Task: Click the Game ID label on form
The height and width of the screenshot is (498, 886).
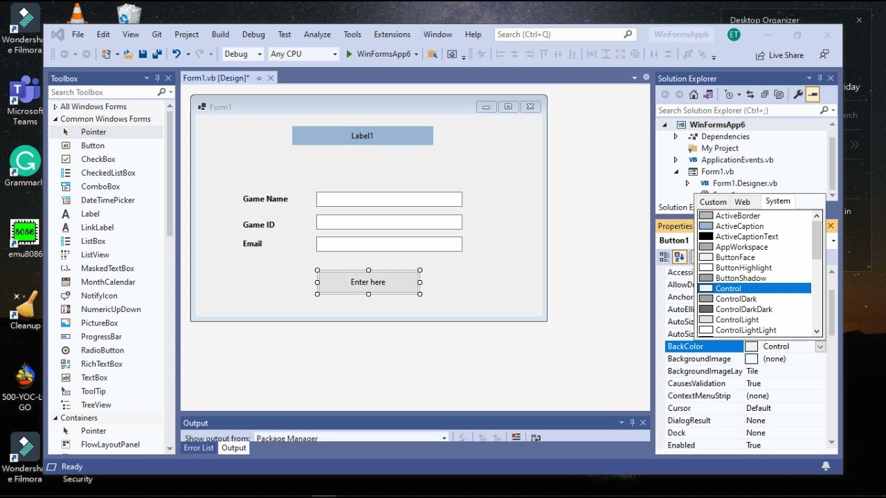Action: 259,225
